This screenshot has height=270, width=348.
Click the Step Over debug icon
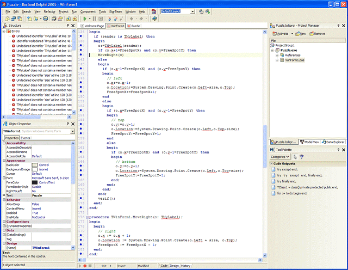click(x=115, y=19)
